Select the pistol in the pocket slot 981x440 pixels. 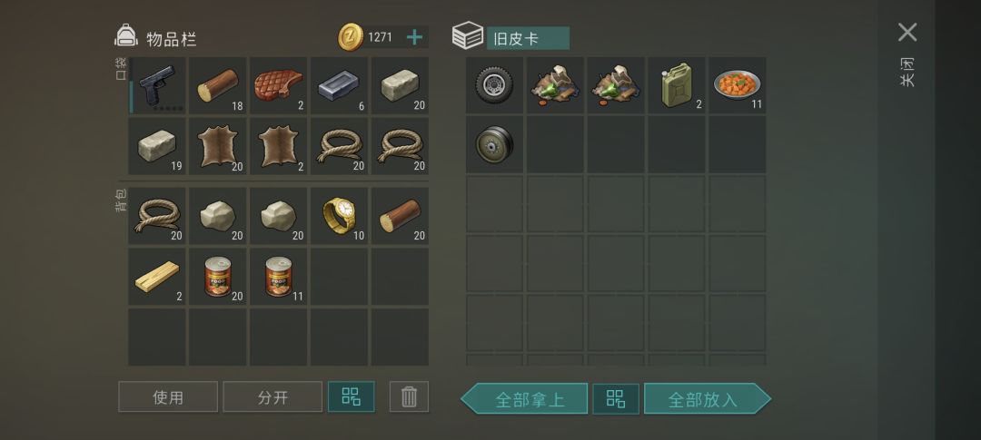pos(157,85)
